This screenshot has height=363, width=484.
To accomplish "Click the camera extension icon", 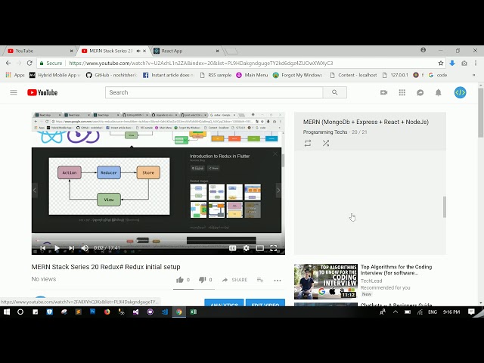I will 464,64.
